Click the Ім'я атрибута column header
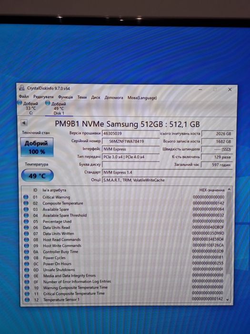The height and width of the screenshot is (334, 250). 54,190
